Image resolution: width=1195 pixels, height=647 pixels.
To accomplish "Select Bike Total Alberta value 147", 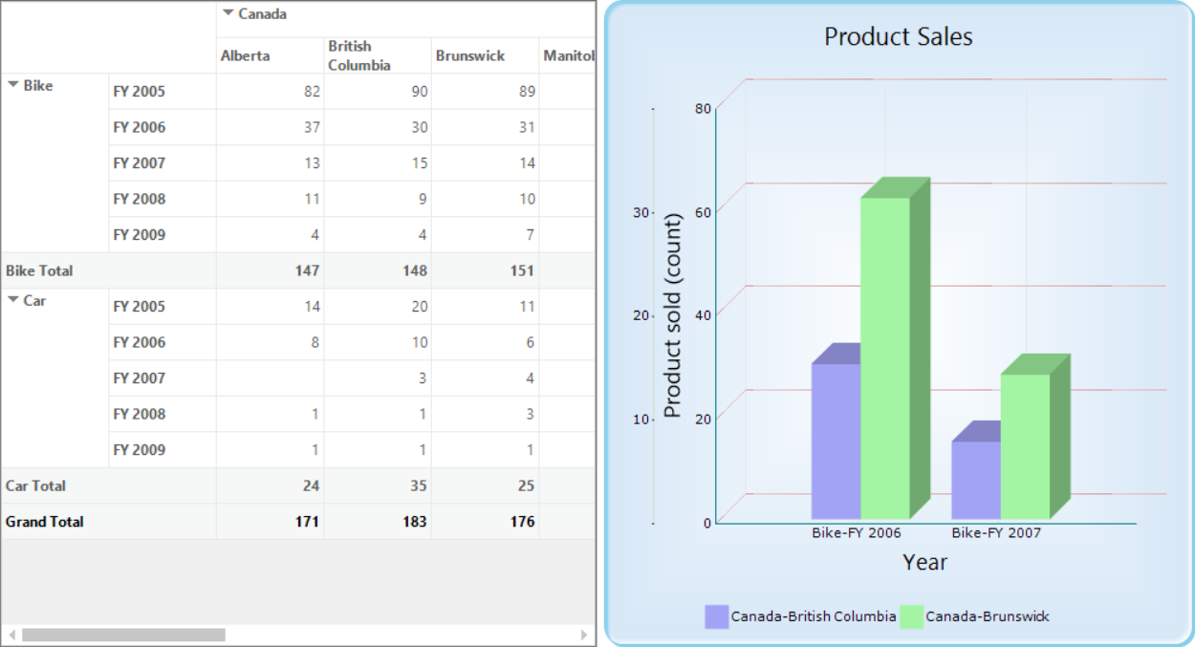I will pos(271,270).
